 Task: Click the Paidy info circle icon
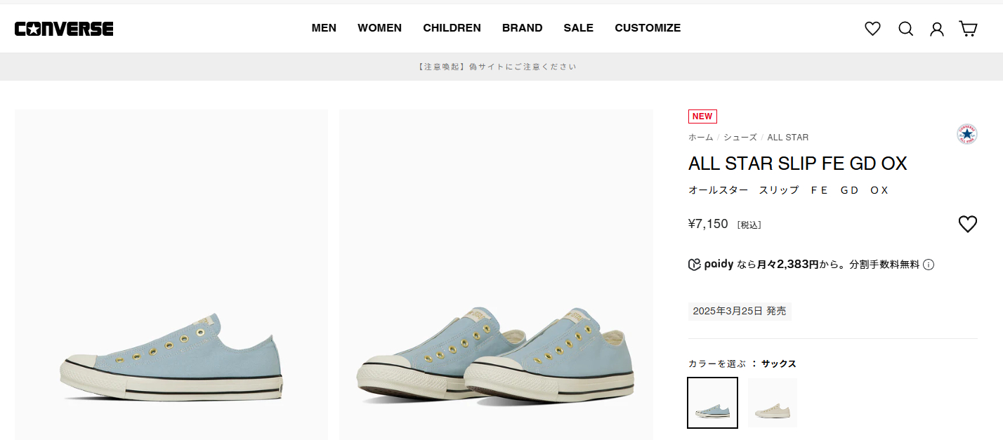pyautogui.click(x=929, y=265)
